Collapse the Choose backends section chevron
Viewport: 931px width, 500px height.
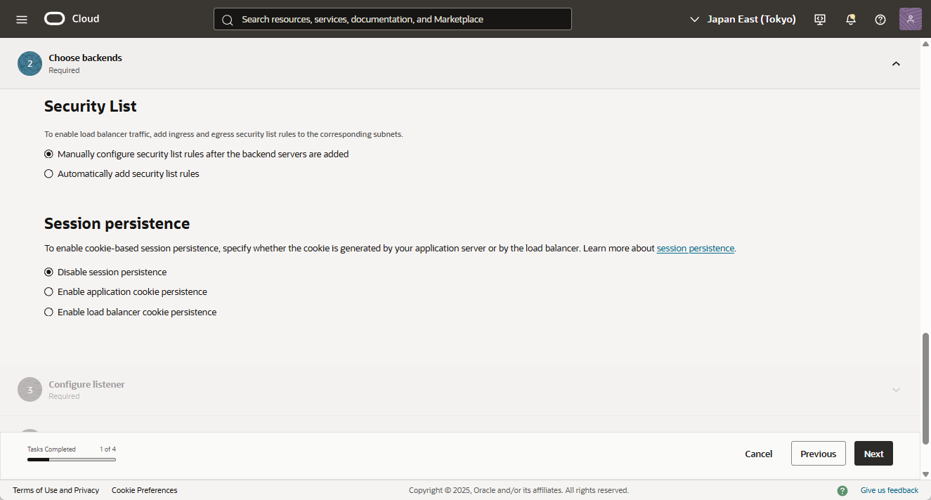pyautogui.click(x=896, y=64)
